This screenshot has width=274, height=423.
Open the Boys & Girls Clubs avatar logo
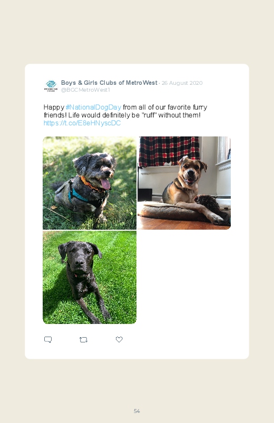tap(51, 86)
